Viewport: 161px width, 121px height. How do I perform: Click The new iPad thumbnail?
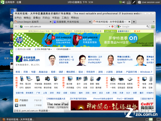(x=58, y=105)
